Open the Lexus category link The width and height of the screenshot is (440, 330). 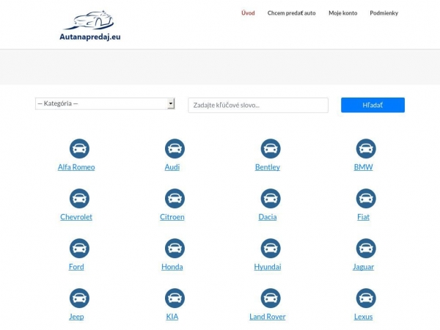tap(364, 317)
